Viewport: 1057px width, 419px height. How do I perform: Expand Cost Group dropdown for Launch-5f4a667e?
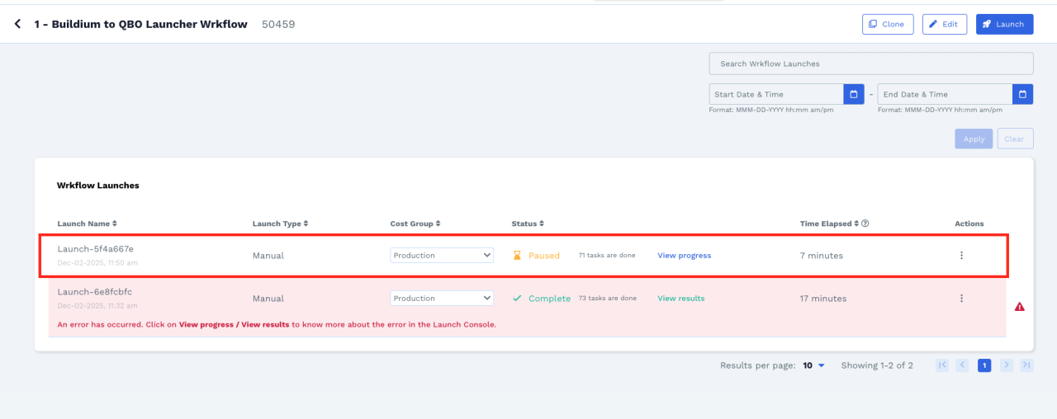click(442, 256)
